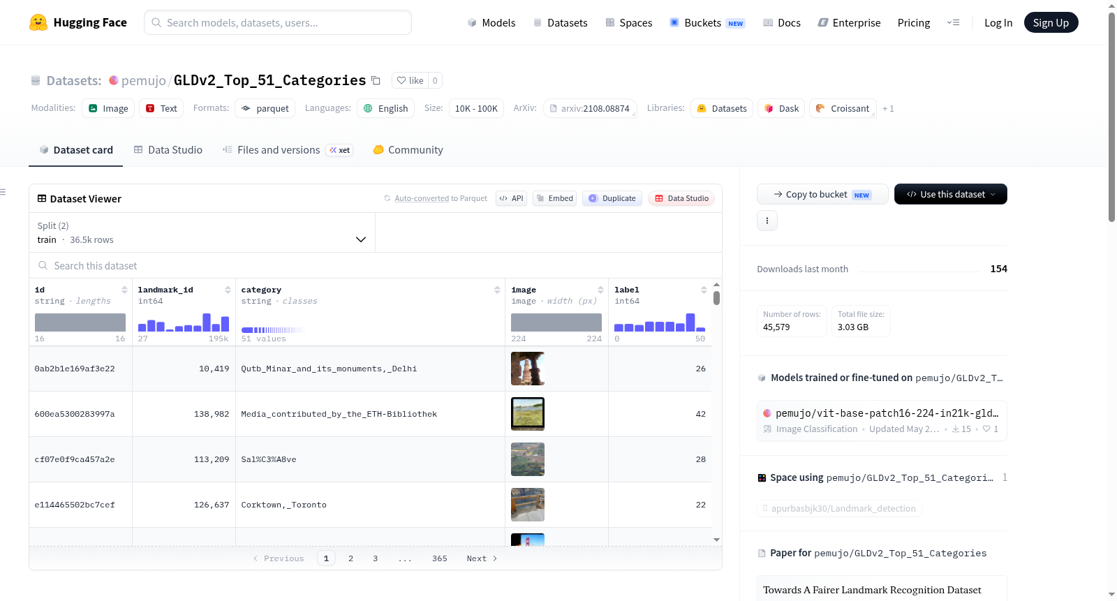Image resolution: width=1117 pixels, height=601 pixels.
Task: Expand the navigation overflow menu
Action: pos(953,22)
